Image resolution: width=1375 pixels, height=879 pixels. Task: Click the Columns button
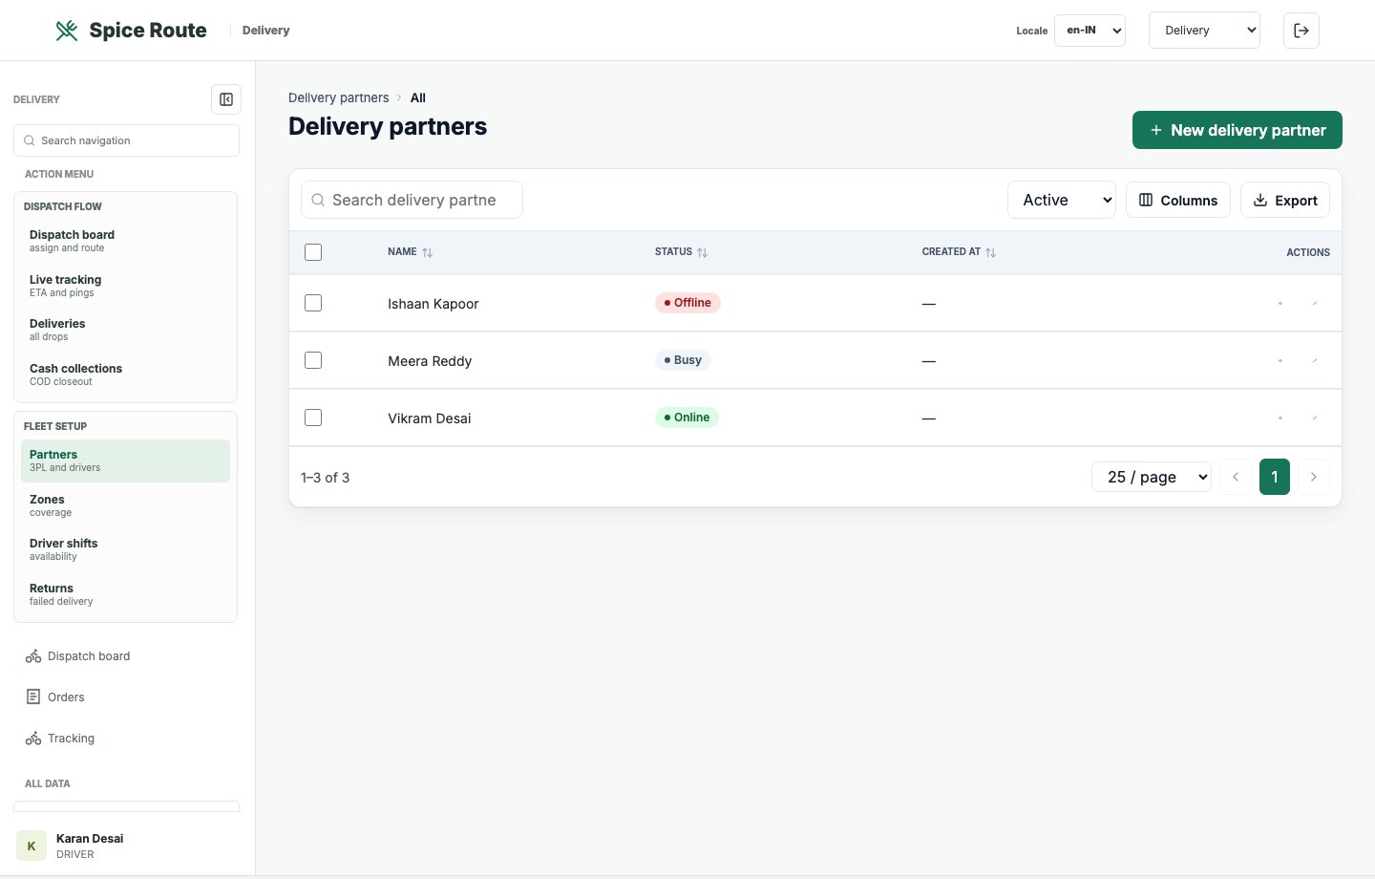pos(1178,200)
